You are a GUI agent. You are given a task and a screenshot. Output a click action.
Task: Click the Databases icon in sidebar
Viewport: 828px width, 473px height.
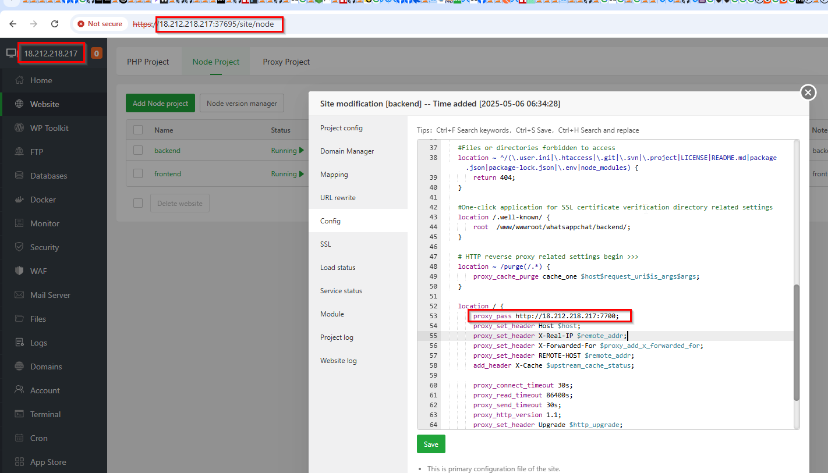pos(19,176)
